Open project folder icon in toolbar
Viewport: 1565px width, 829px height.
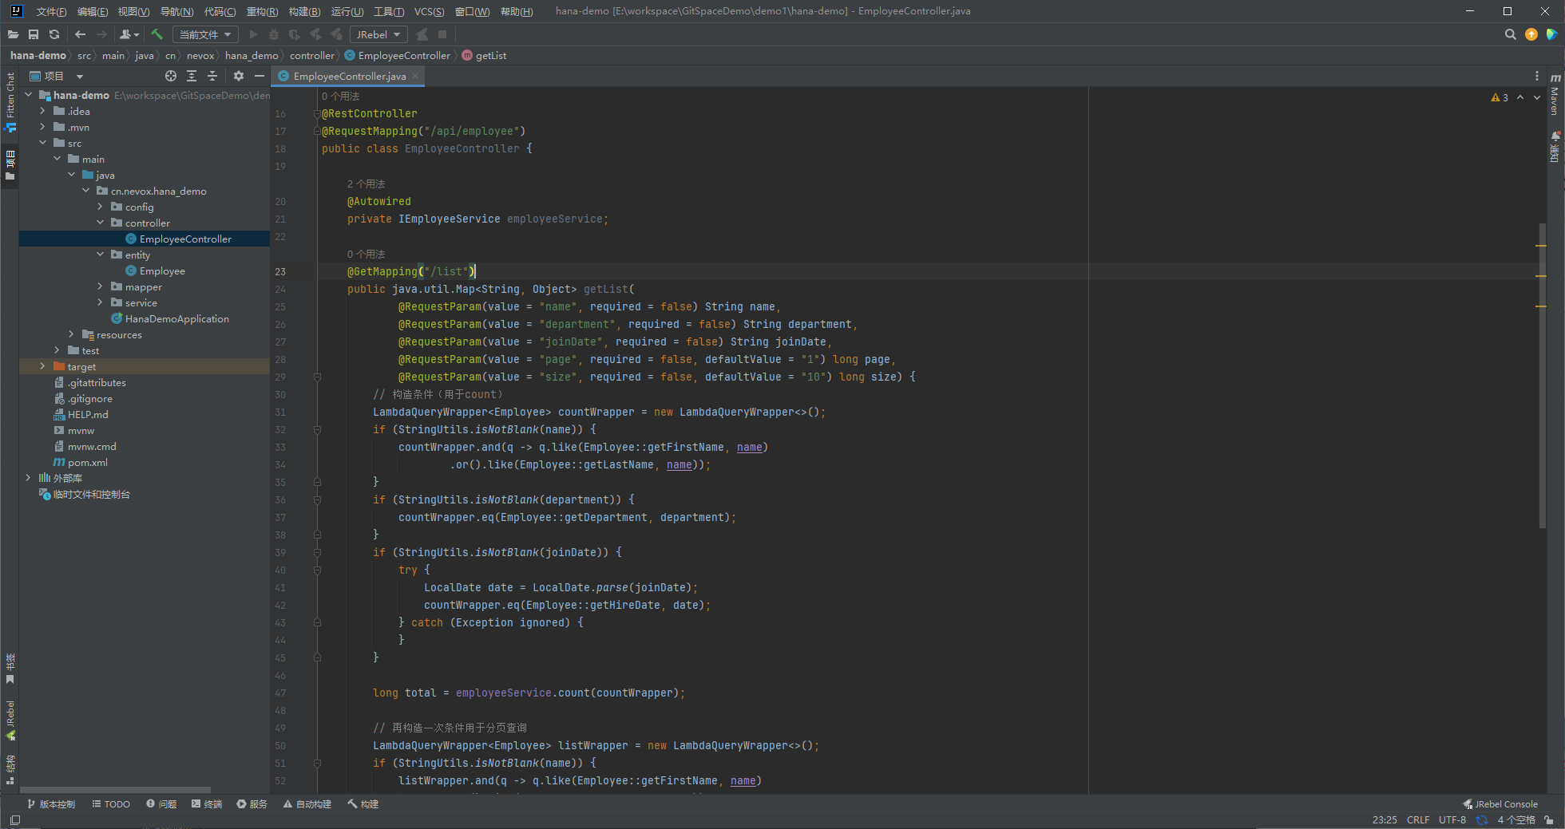point(13,34)
